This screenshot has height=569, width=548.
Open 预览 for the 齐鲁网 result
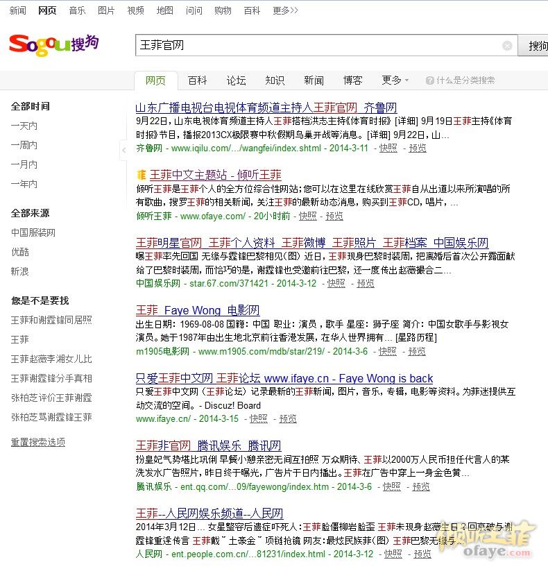tap(418, 148)
